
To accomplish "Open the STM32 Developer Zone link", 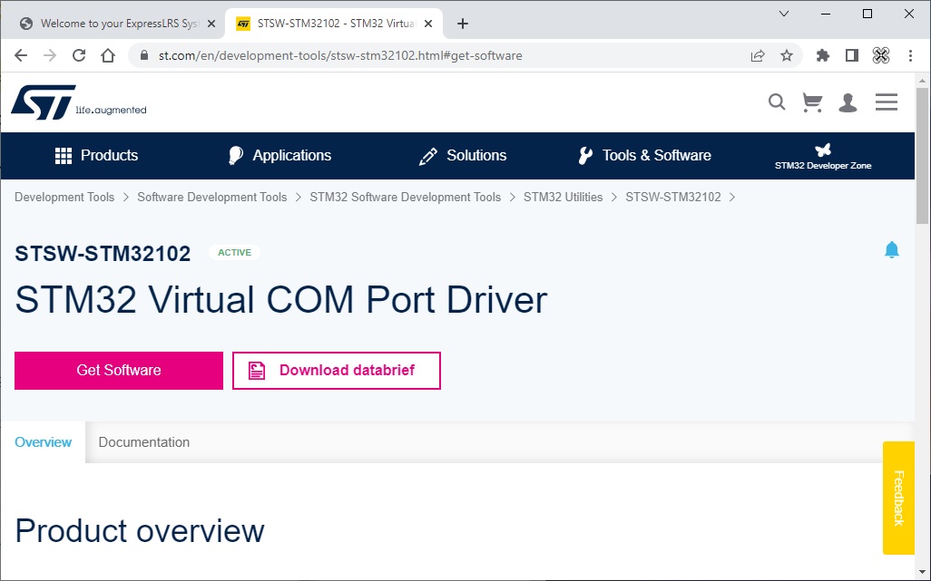I will (823, 157).
